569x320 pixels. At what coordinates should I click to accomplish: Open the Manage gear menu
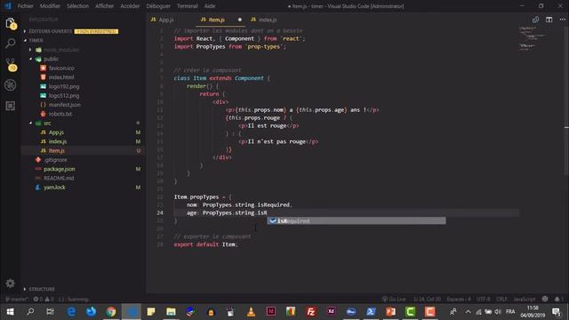coord(10,283)
